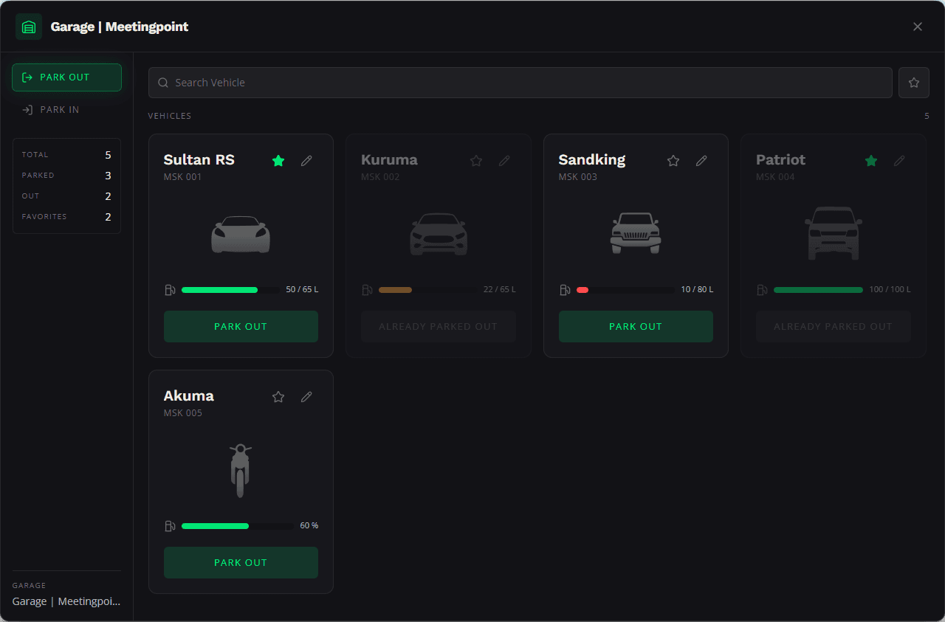Click plate text MSK 002
Image resolution: width=945 pixels, height=622 pixels.
(380, 177)
